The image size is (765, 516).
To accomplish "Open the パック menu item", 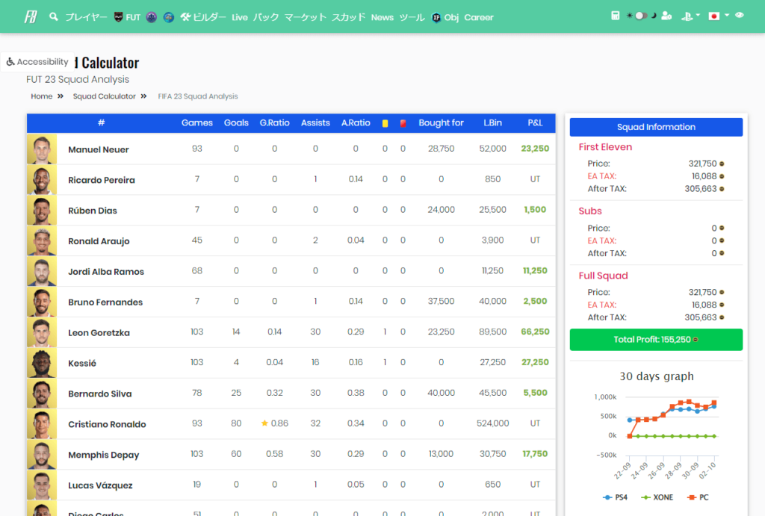I will pyautogui.click(x=266, y=17).
